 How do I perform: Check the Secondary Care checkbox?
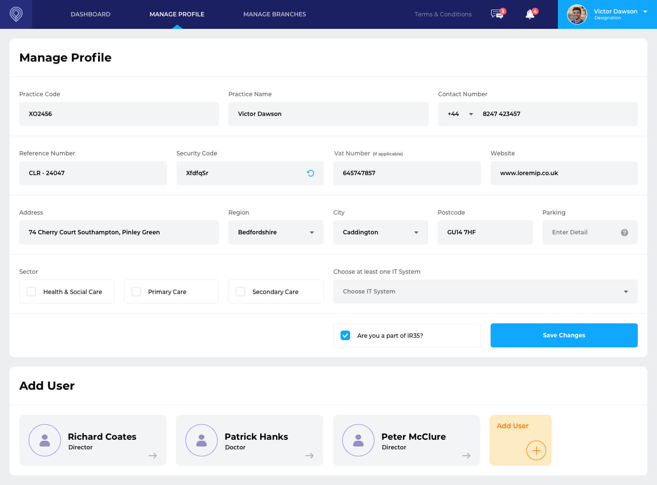pos(240,292)
